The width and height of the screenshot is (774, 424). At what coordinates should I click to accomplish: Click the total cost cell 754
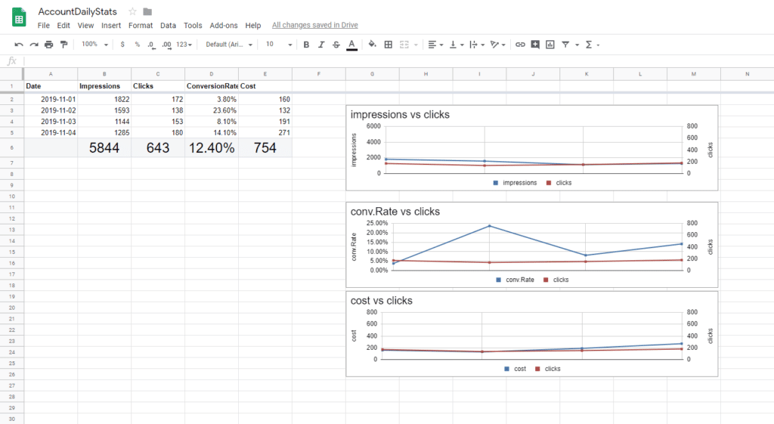(x=265, y=147)
